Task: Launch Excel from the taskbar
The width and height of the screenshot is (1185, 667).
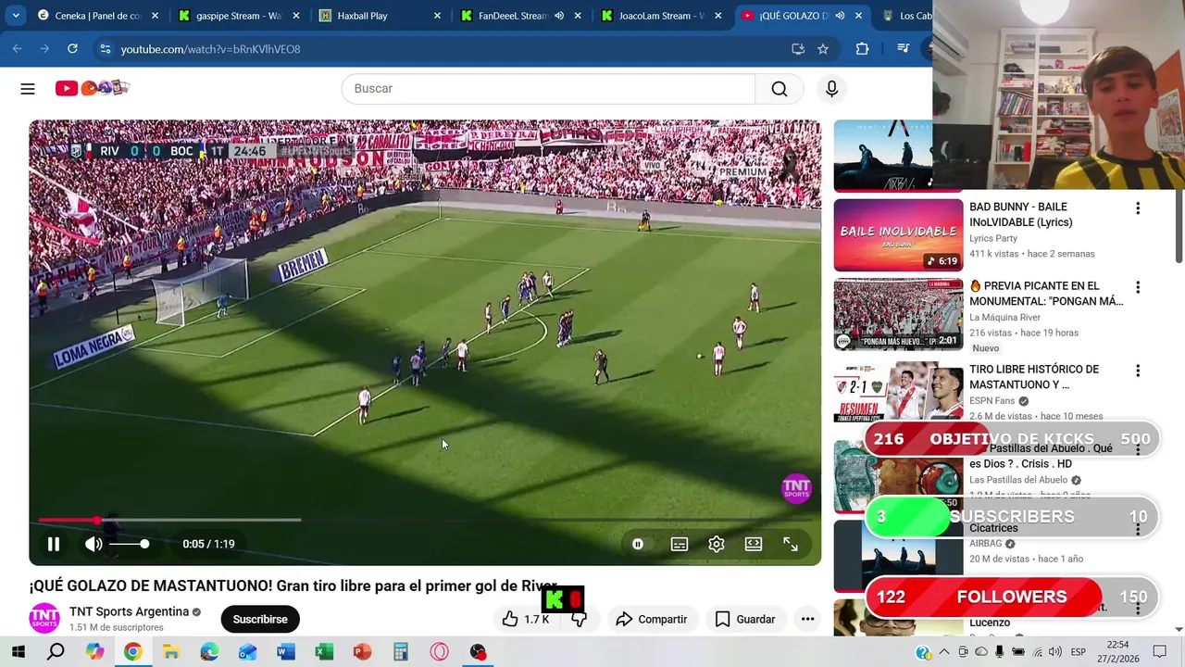Action: tap(324, 652)
